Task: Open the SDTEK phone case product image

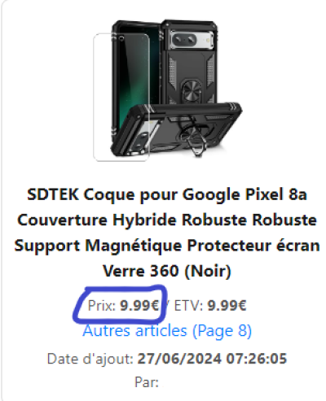Action: pos(168,90)
